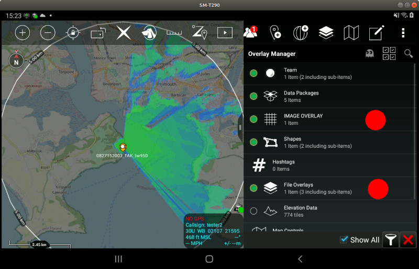Click the north compass arrow on map
Image resolution: width=419 pixels, height=269 pixels.
16,61
